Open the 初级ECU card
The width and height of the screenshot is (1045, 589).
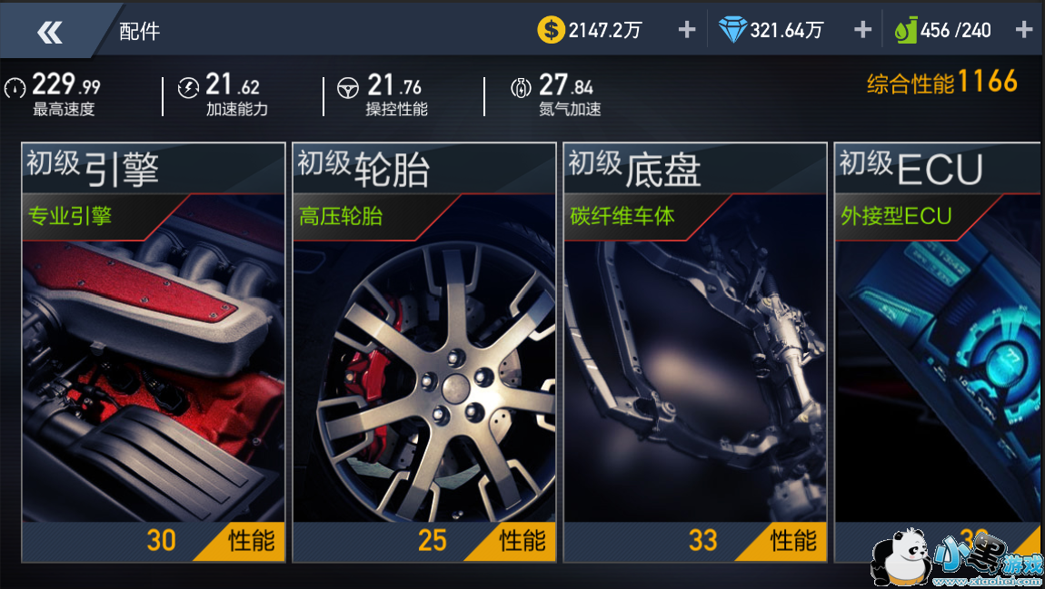939,352
